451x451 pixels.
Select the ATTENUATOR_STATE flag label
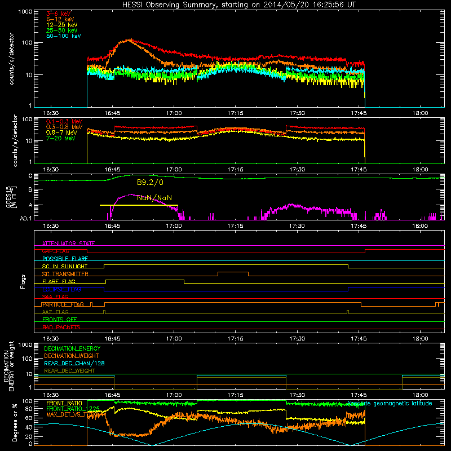68,244
